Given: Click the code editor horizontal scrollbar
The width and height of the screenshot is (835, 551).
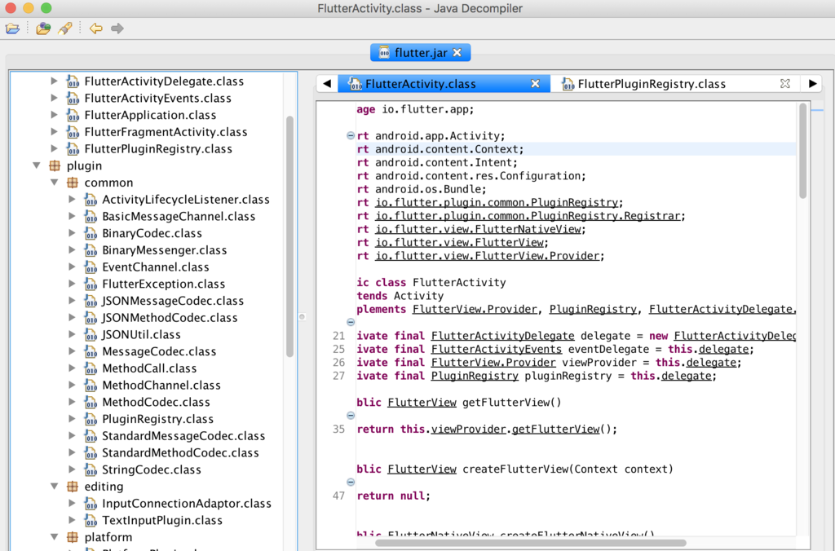Looking at the screenshot, I should pos(530,543).
